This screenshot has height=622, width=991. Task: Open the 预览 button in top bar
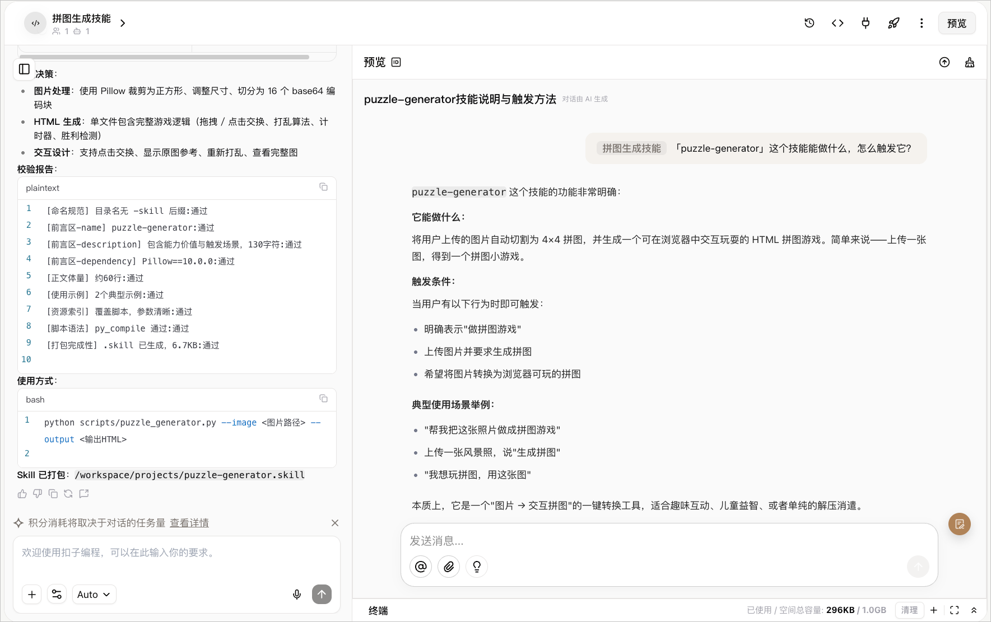click(x=957, y=23)
